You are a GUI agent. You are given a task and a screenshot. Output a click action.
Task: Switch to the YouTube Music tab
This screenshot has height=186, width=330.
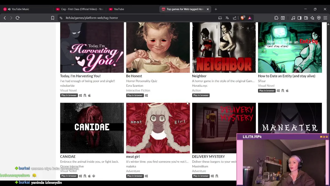click(x=27, y=9)
